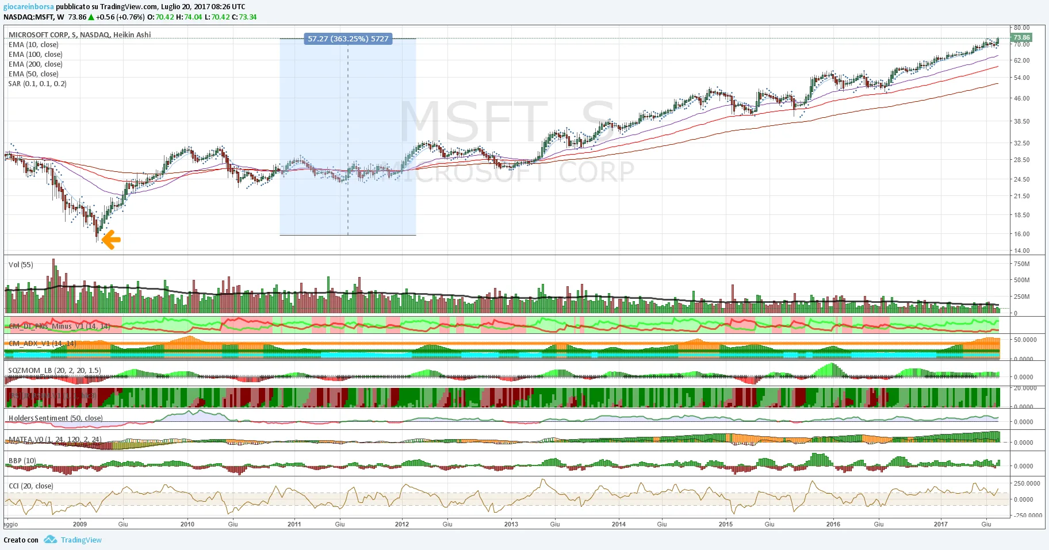This screenshot has height=550, width=1049.
Task: Click the SQZMOM_LB (20, 2, 20, 1.5) label
Action: pyautogui.click(x=55, y=371)
